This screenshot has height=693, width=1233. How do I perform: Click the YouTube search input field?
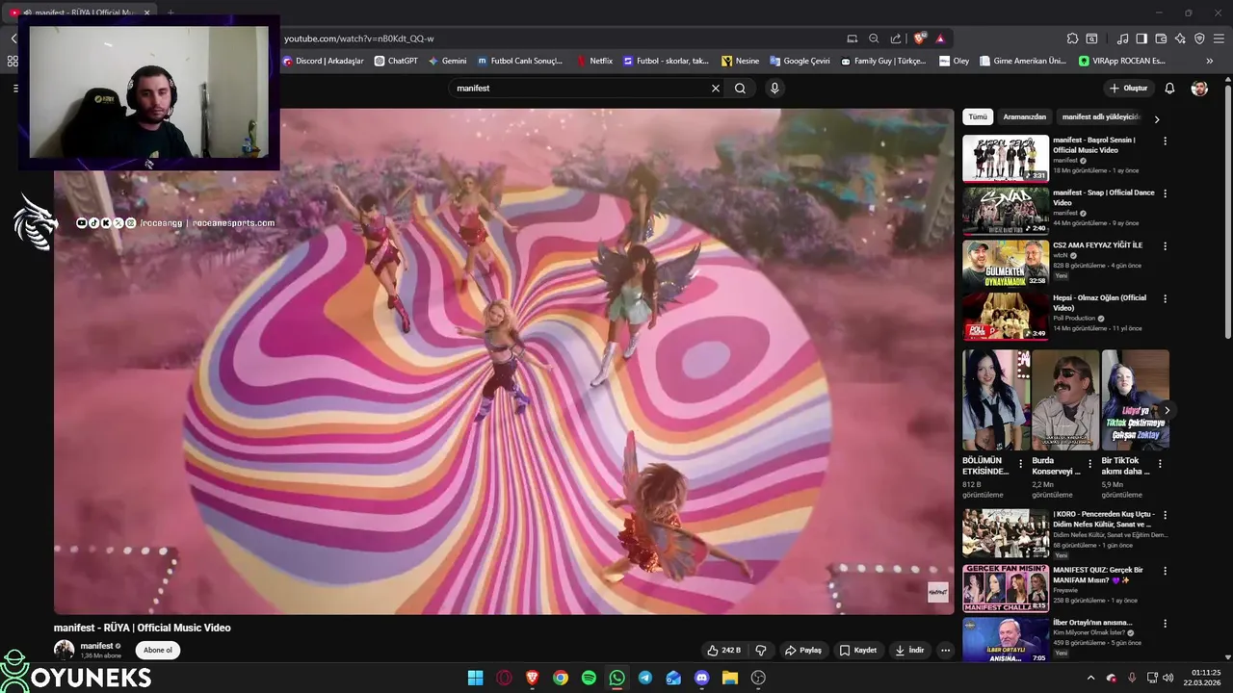(x=578, y=88)
